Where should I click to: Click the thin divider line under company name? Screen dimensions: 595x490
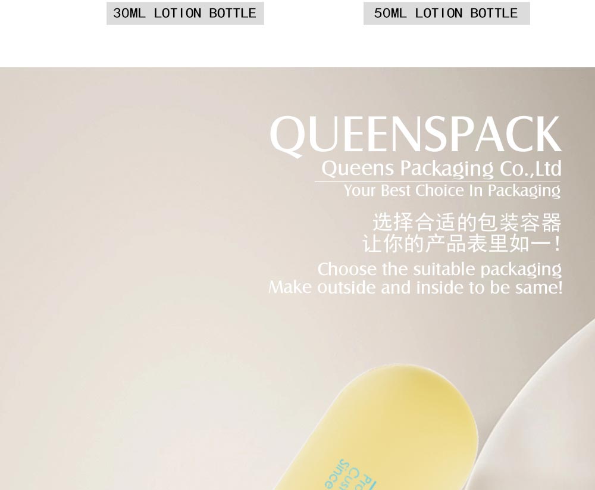click(437, 182)
